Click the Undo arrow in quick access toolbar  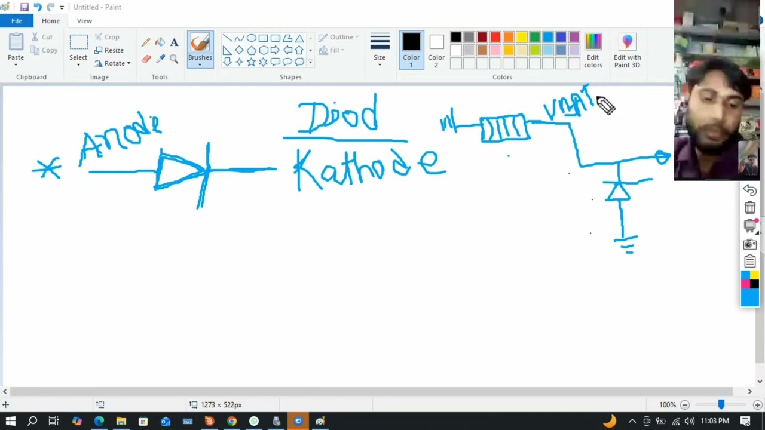click(38, 7)
